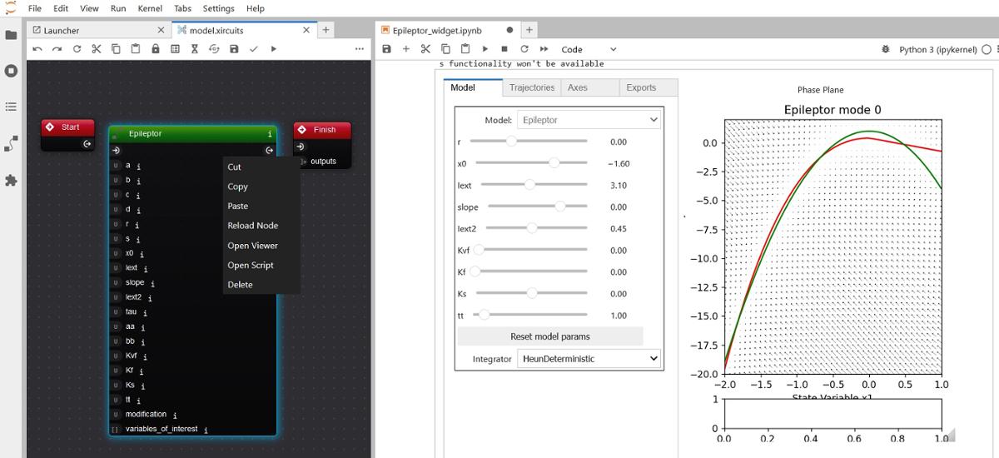Click the Finish node header
999x458 pixels.
(x=322, y=130)
